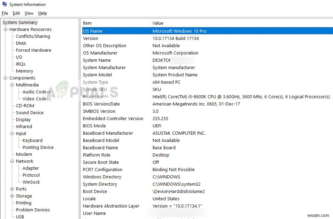The image size is (333, 219).
Task: Select the Hardware Abstraction Layer row
Action: click(x=208, y=206)
